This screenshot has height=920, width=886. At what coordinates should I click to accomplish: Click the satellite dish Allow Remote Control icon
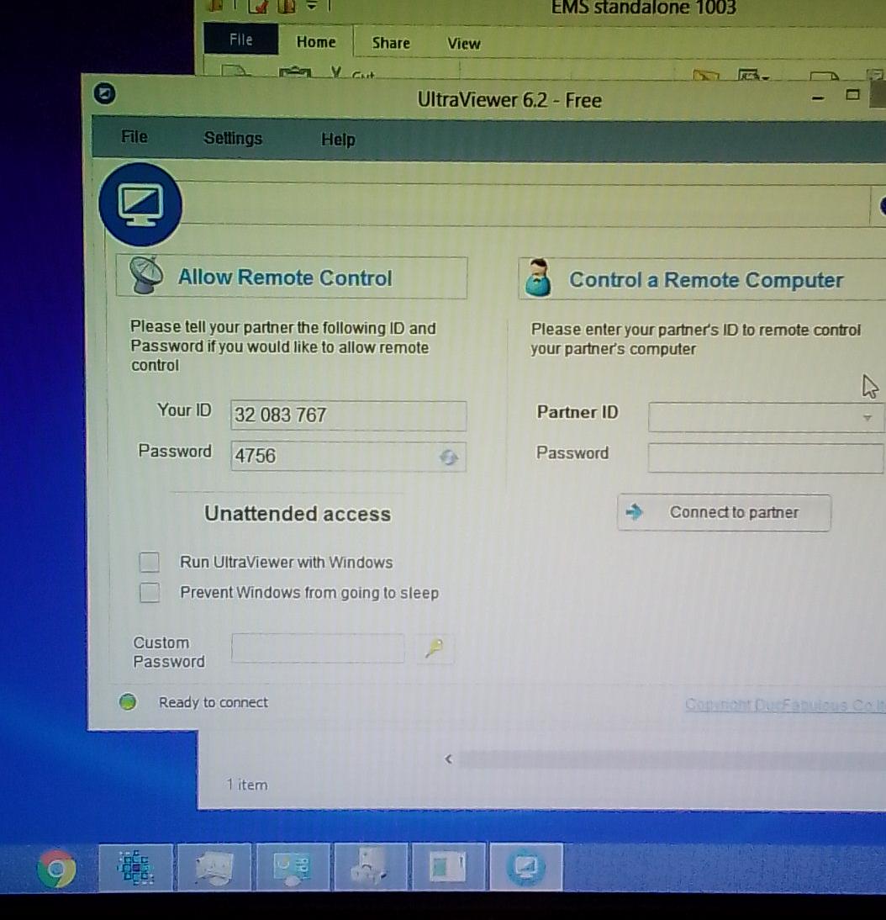[x=146, y=276]
